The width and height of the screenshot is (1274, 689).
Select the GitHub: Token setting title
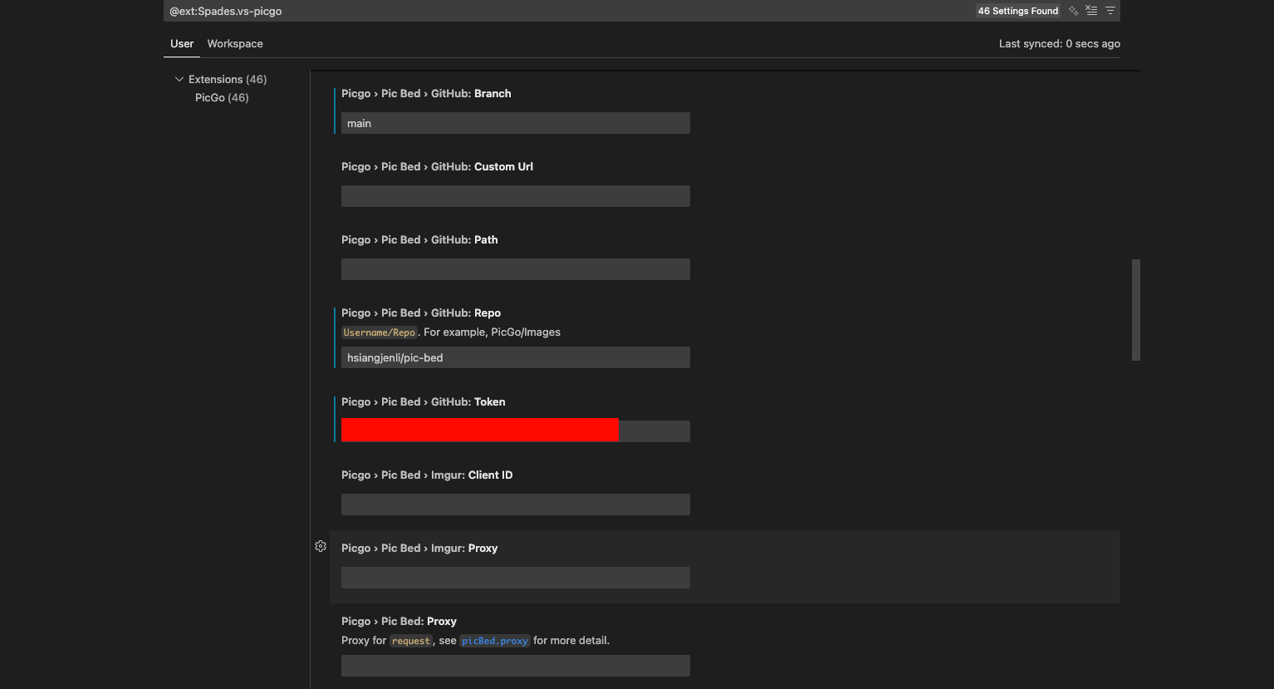[424, 401]
